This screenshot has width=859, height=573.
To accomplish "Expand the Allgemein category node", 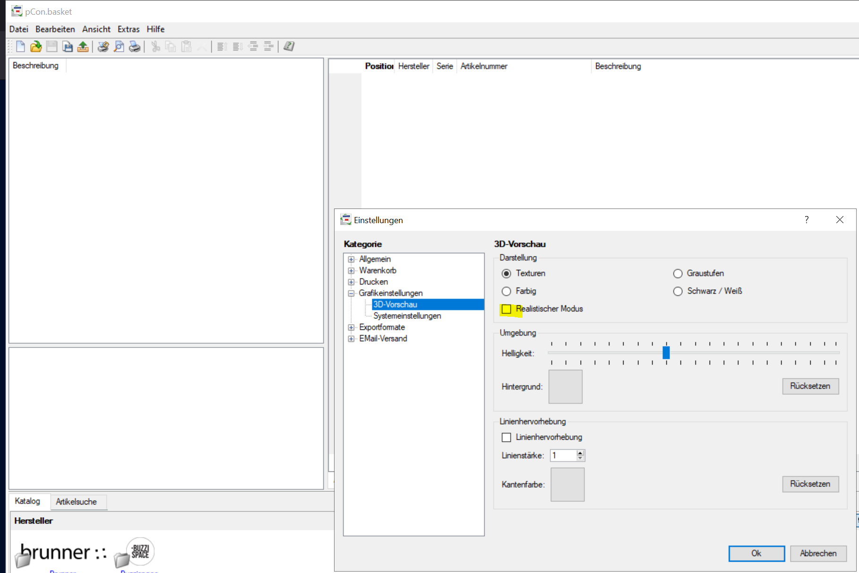I will [x=351, y=259].
